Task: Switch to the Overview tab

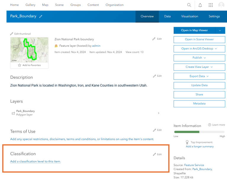Action: 147,17
